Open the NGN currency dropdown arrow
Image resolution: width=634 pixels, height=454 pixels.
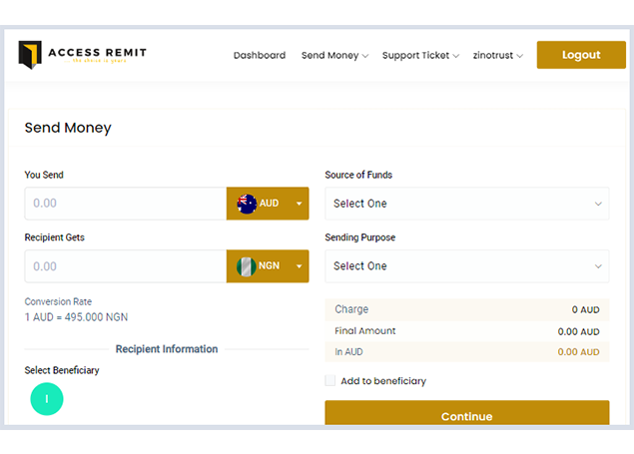(298, 266)
